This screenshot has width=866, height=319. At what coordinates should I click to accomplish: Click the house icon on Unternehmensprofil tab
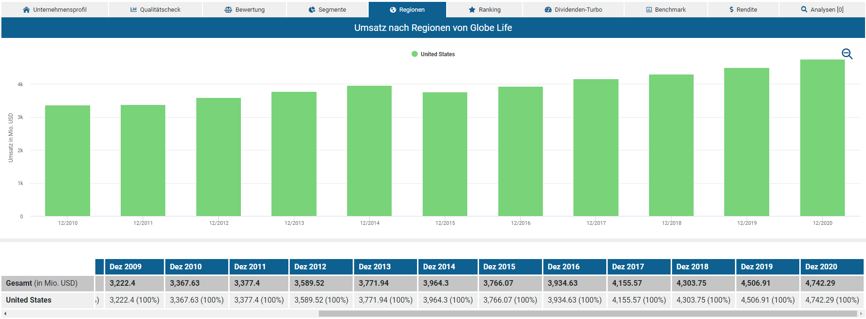[26, 10]
